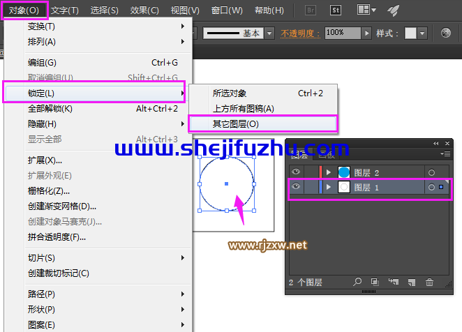The image size is (462, 332).
Task: Click the recolor artwork wheel icon
Action: (x=447, y=33)
